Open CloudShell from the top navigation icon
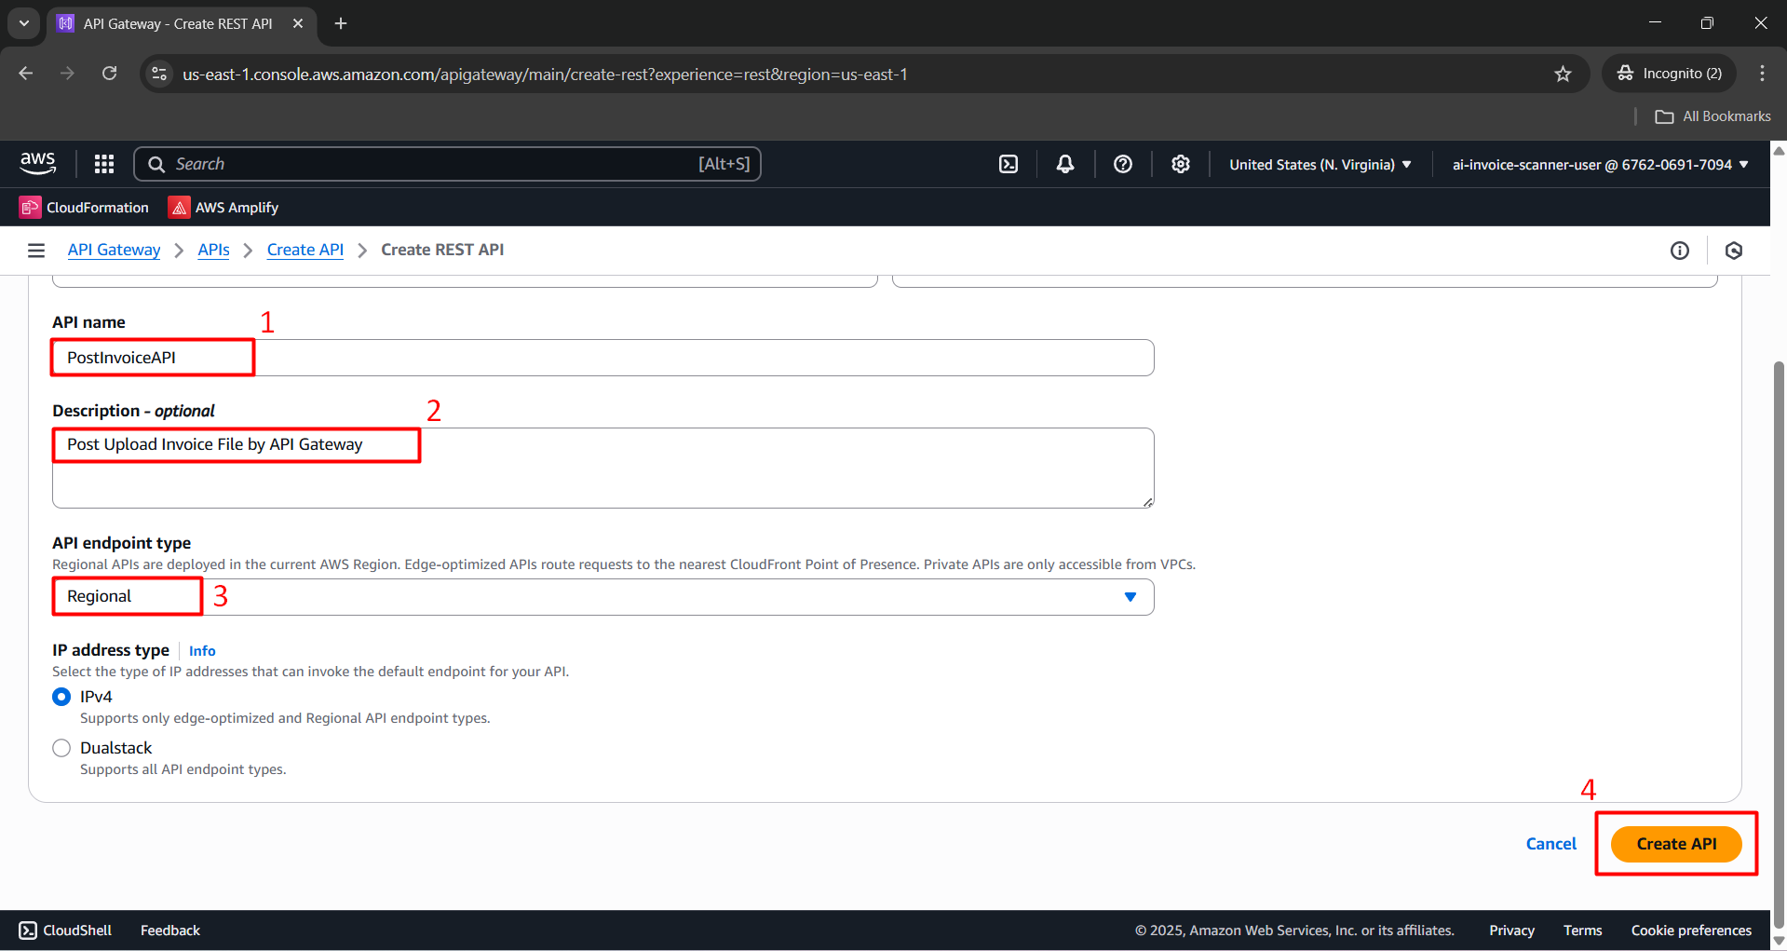Image resolution: width=1787 pixels, height=951 pixels. click(1009, 163)
